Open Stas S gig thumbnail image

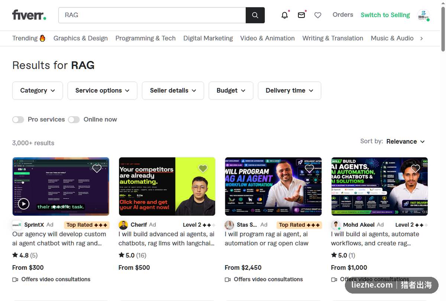(273, 187)
